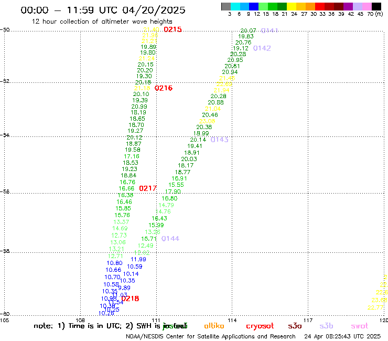Click the black swatch at the scale's end
The image size is (388, 341).
point(376,6)
